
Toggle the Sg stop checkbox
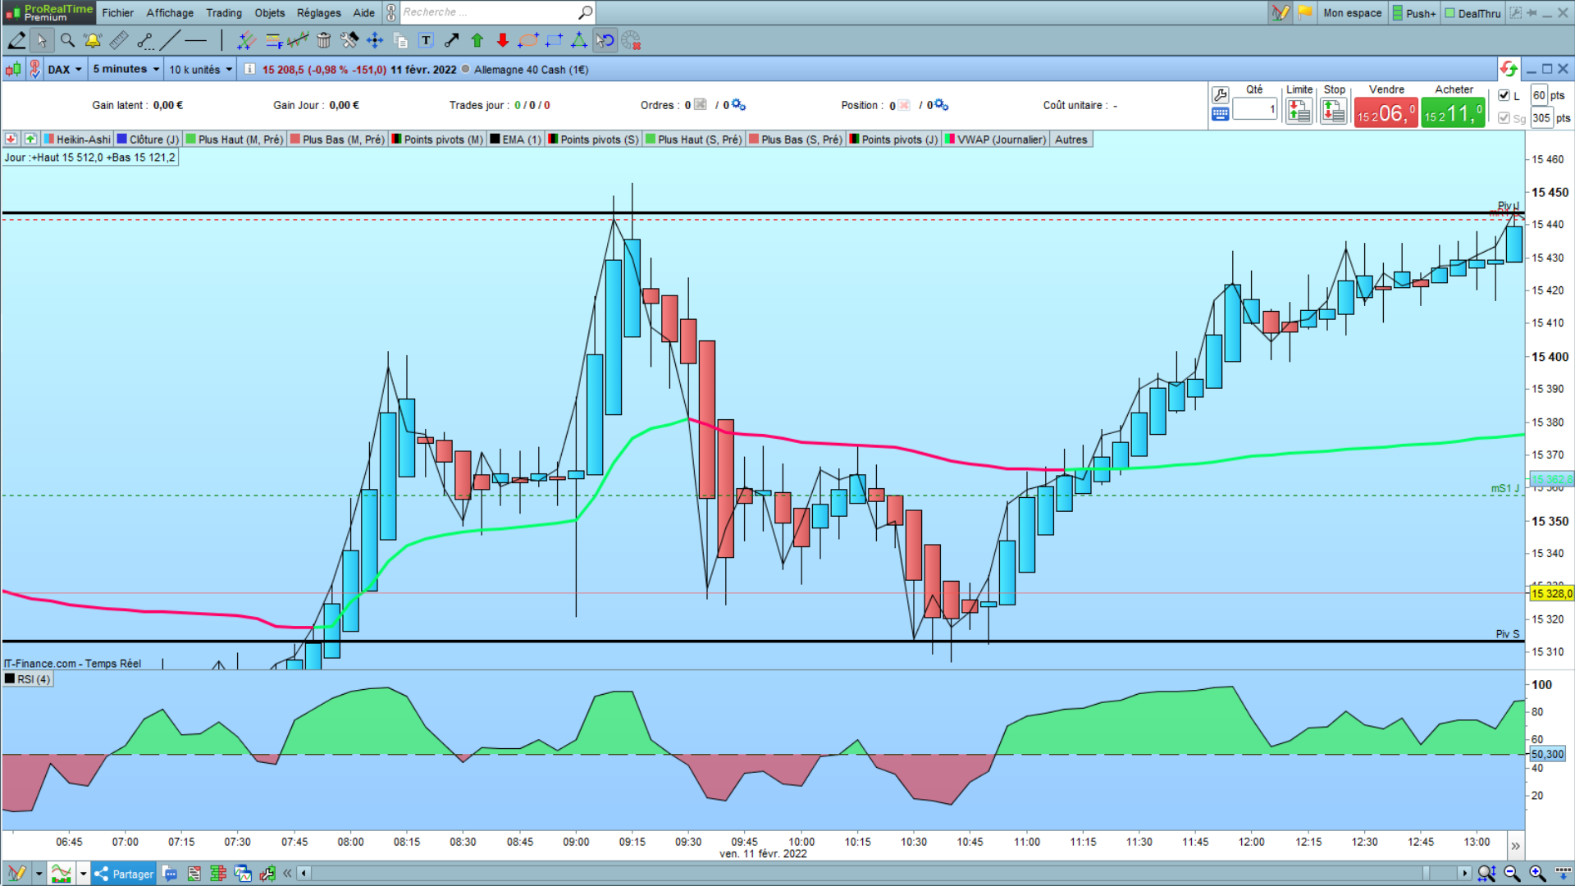coord(1504,118)
